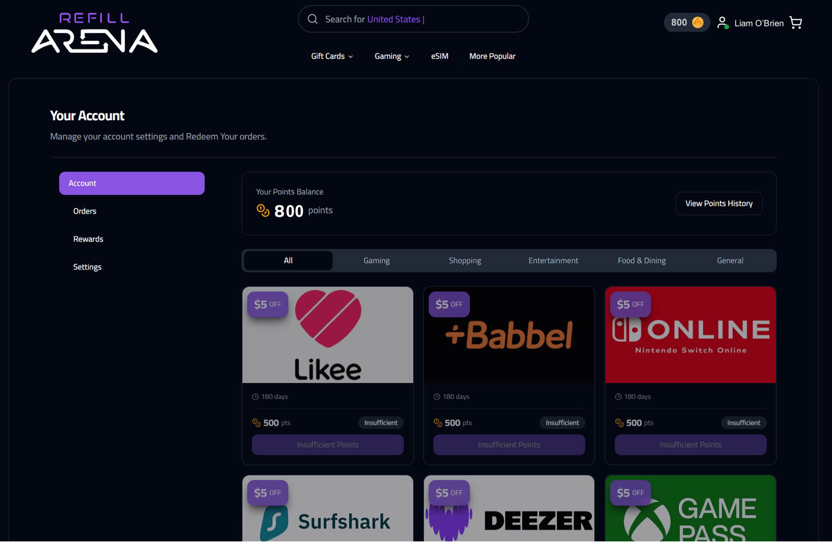Image resolution: width=832 pixels, height=544 pixels.
Task: Open the eSIM menu item
Action: click(439, 56)
